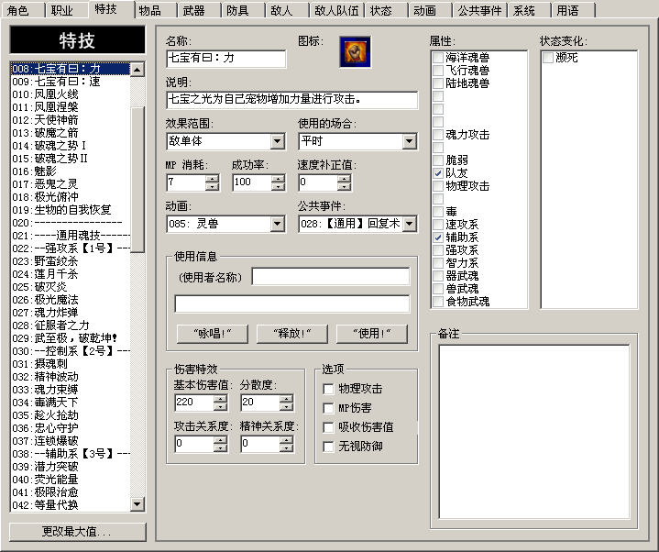Click the "咏唱!" button
The width and height of the screenshot is (659, 552).
pos(213,334)
